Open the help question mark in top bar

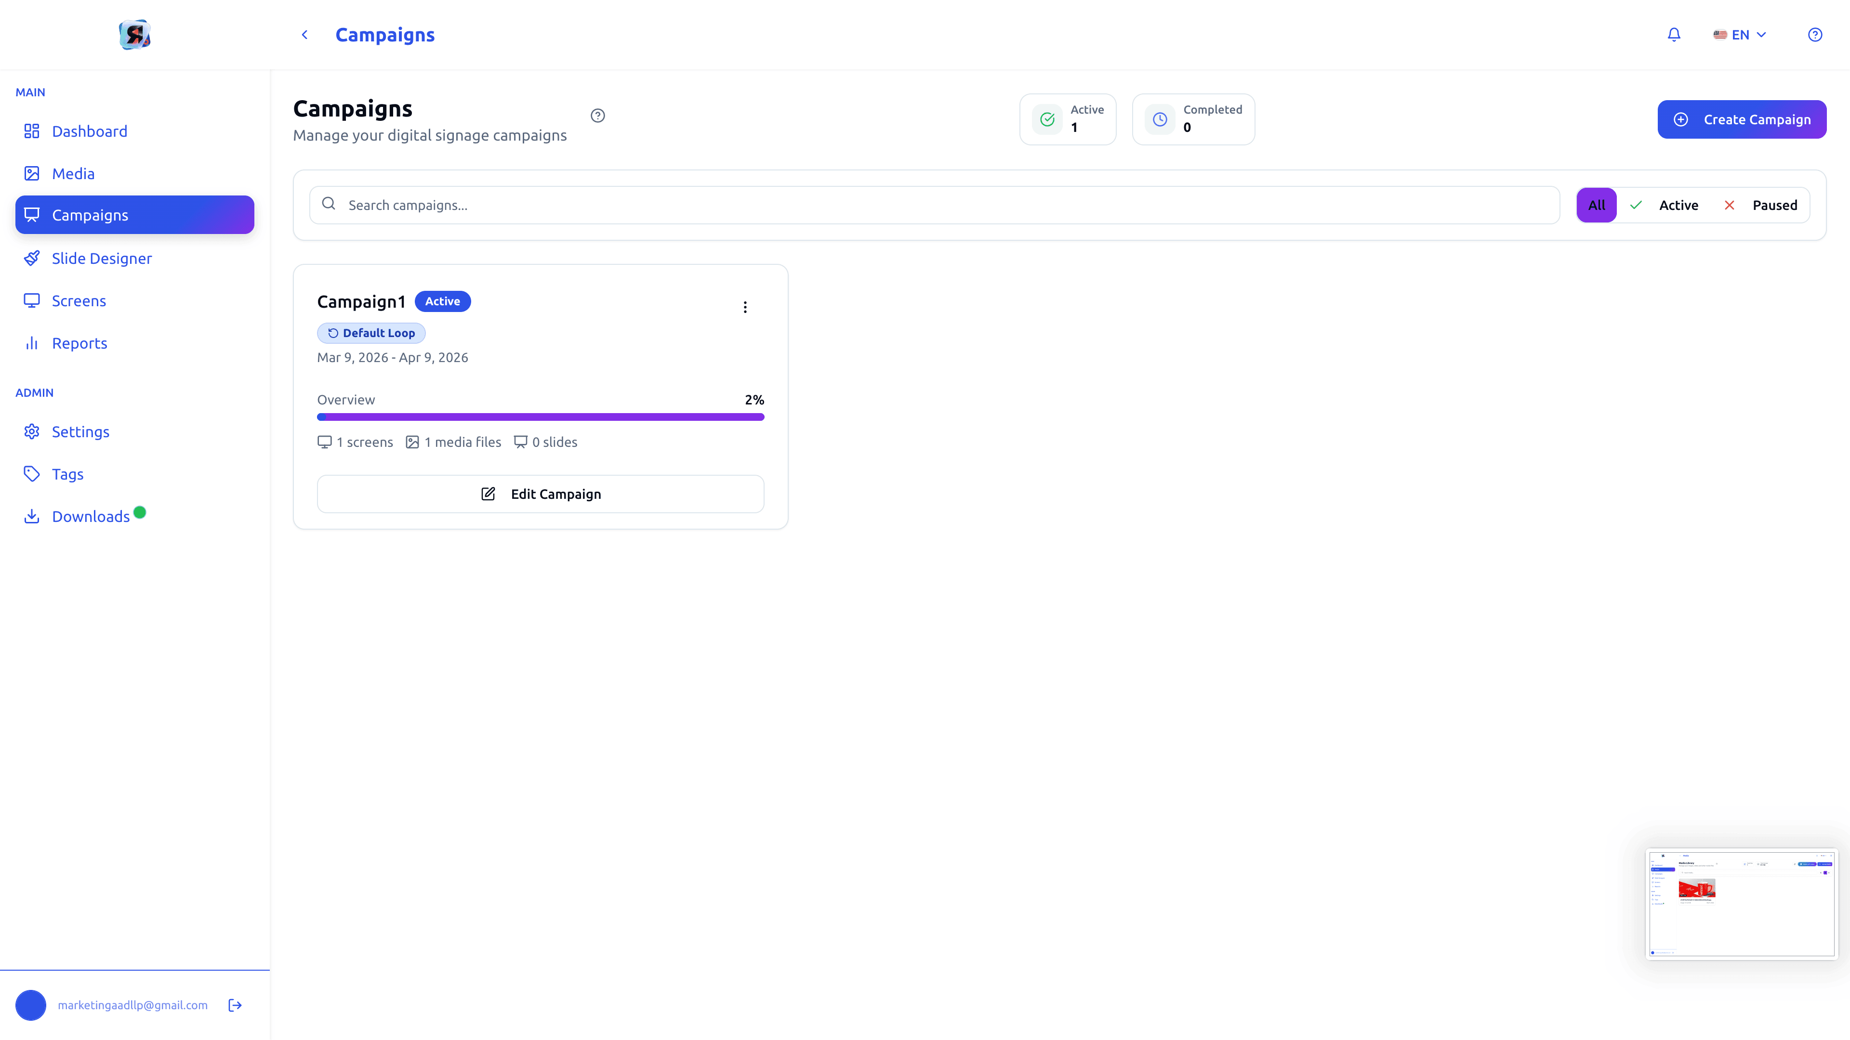pos(1815,35)
